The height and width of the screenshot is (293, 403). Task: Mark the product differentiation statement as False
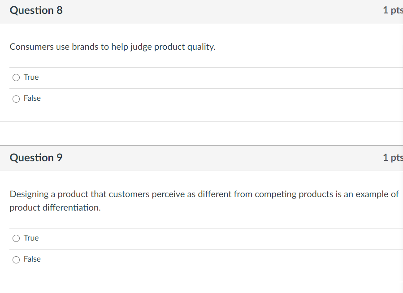(16, 259)
